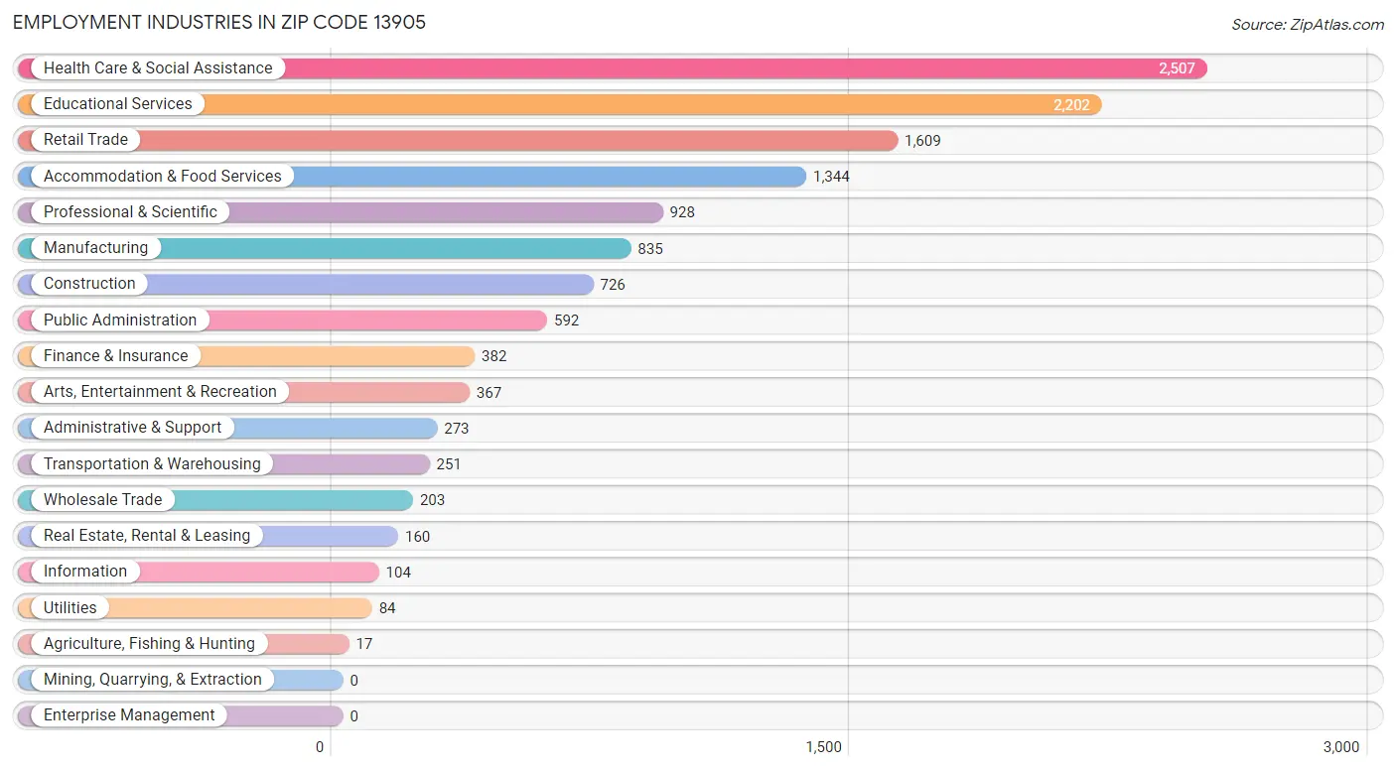
Task: Click the 2,202 value on Educational Services bar
Action: click(x=1071, y=104)
